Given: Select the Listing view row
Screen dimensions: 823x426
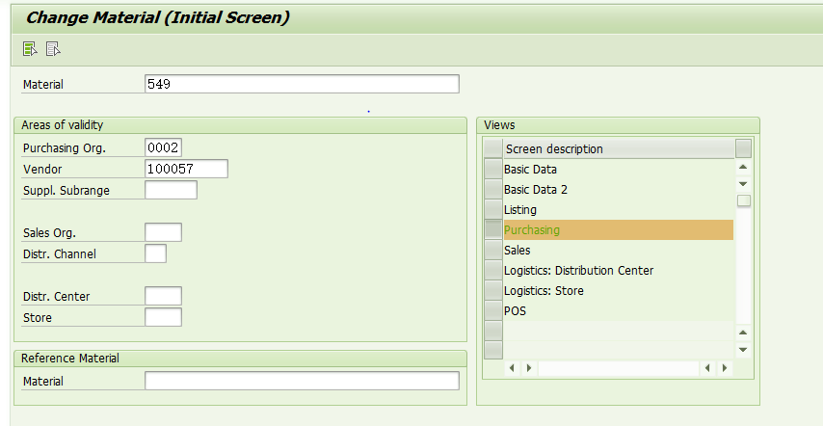Looking at the screenshot, I should (619, 210).
